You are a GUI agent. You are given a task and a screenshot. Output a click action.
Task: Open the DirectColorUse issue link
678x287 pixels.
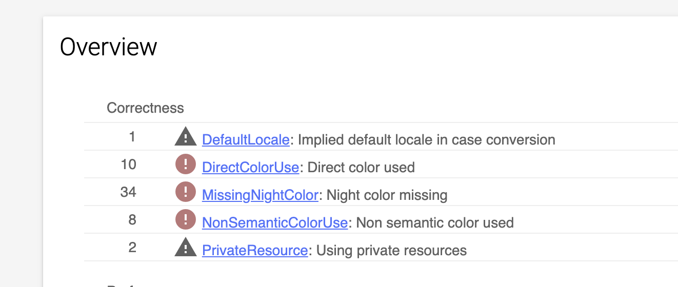250,168
